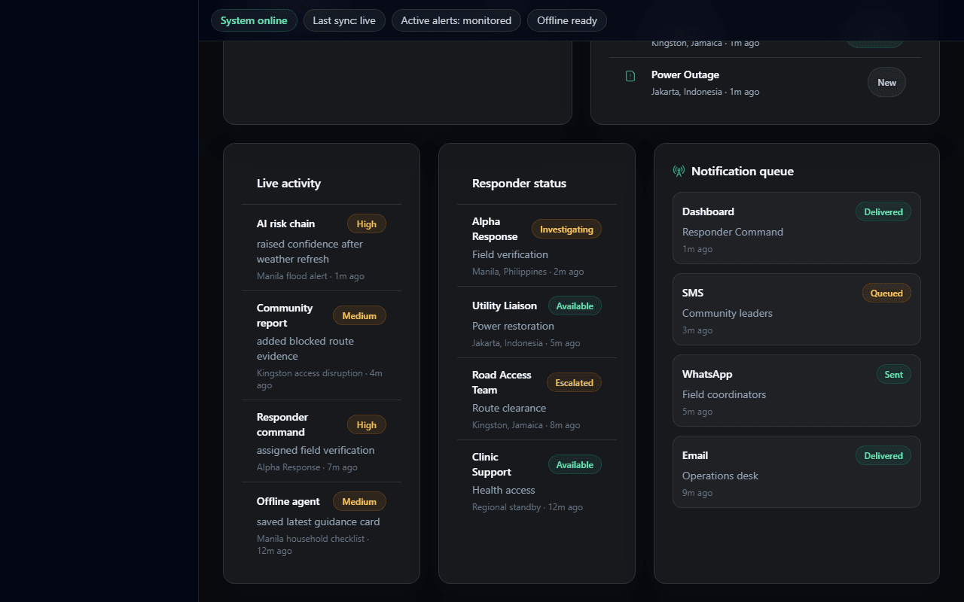This screenshot has width=964, height=602.
Task: Click the Last sync: live pill
Action: pos(344,20)
